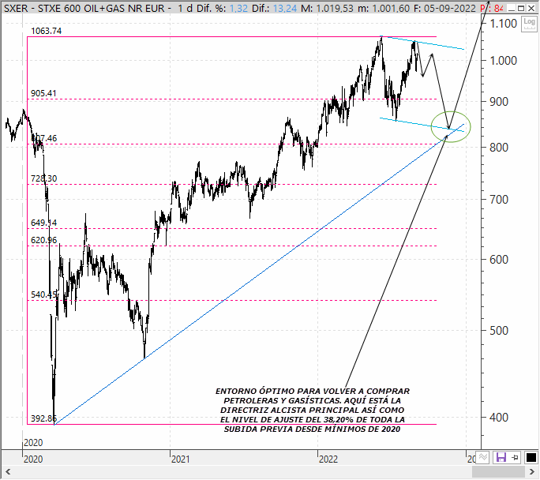Click the horizontal scrollbar right arrow
Screen dimensions: 540x480
532,472
